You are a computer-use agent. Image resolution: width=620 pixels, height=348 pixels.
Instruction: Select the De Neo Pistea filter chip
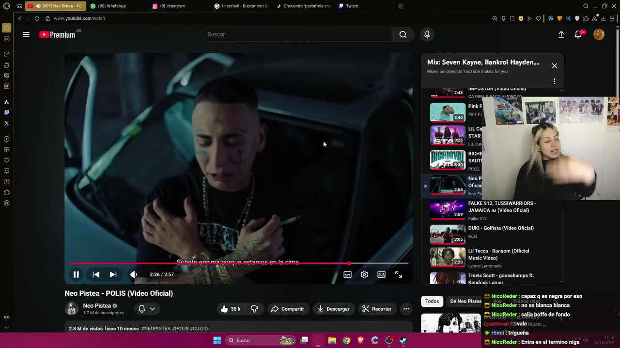point(465,301)
